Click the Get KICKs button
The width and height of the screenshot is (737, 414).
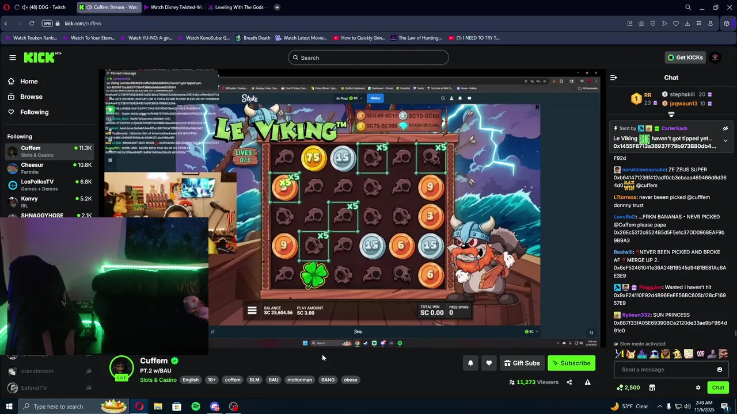pos(685,57)
